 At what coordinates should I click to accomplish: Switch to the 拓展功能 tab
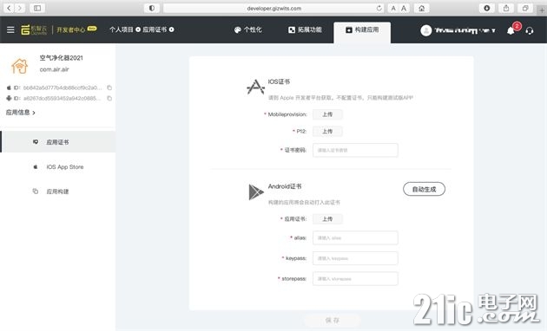305,30
